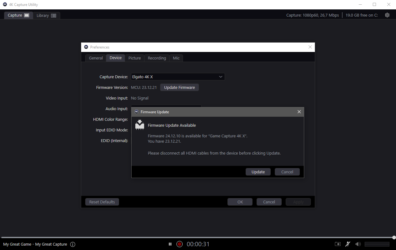Click OK in Preferences window
Screen dimensions: 396x250
tap(240, 202)
